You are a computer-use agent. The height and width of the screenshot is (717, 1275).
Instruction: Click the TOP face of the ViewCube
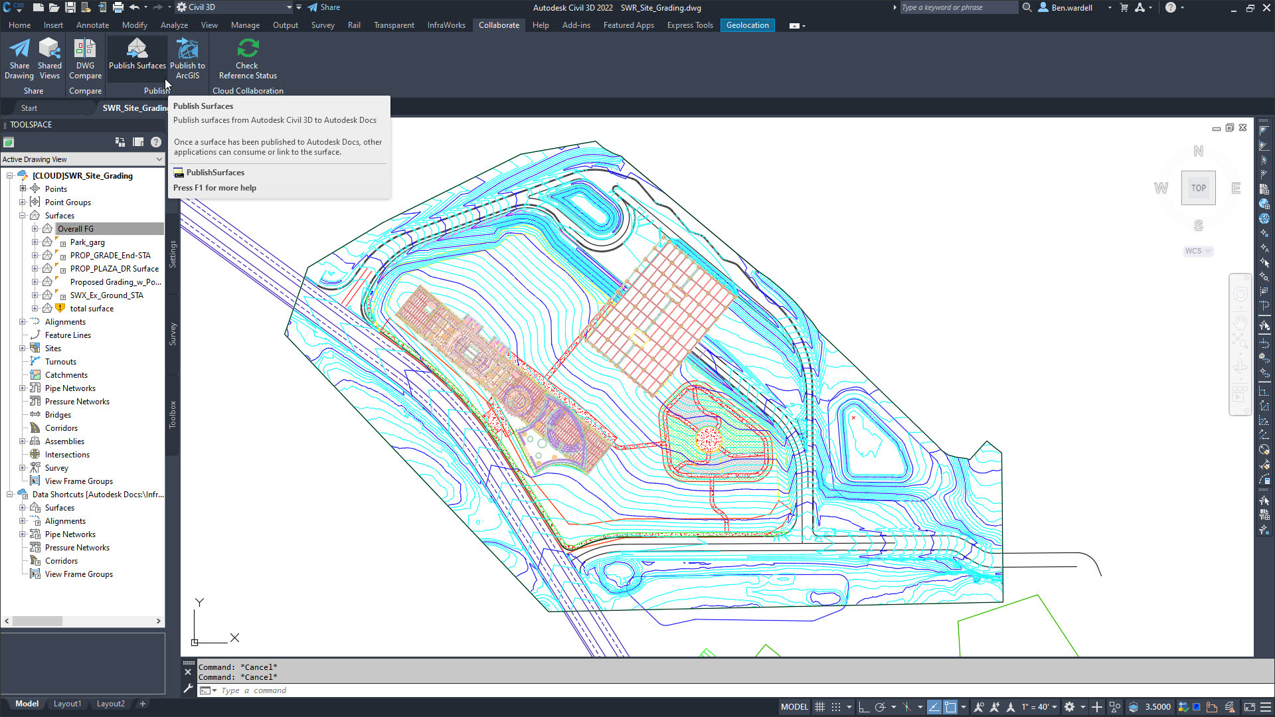1198,188
